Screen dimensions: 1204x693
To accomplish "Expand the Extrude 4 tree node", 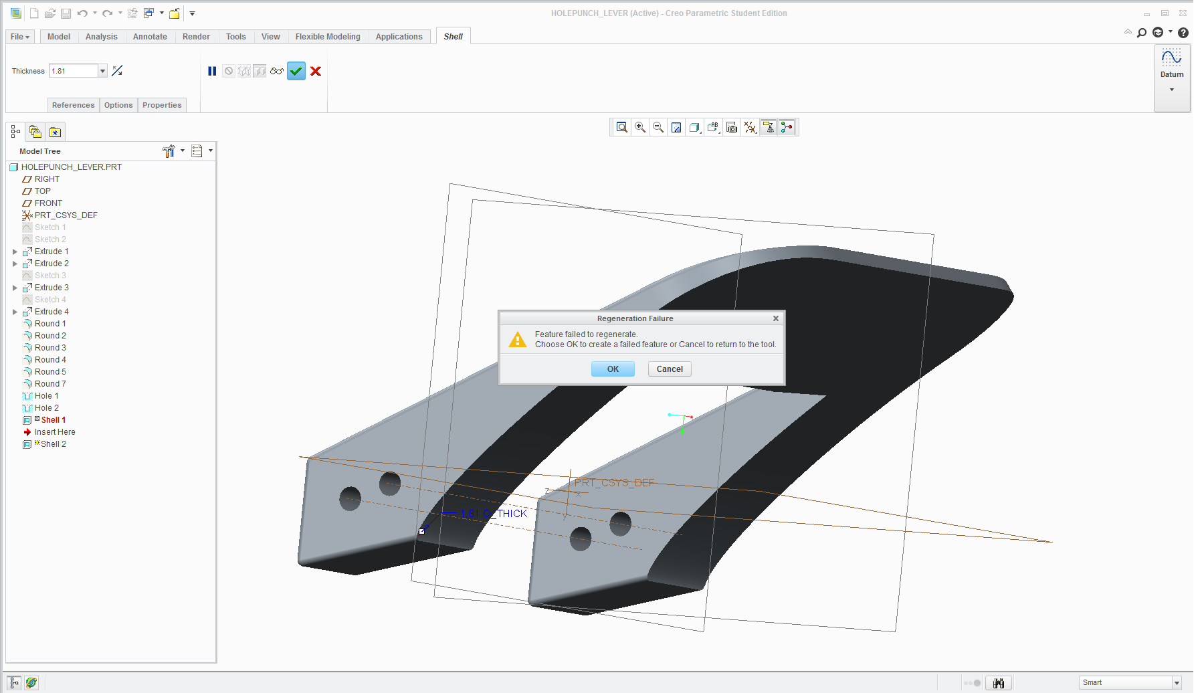I will 15,312.
